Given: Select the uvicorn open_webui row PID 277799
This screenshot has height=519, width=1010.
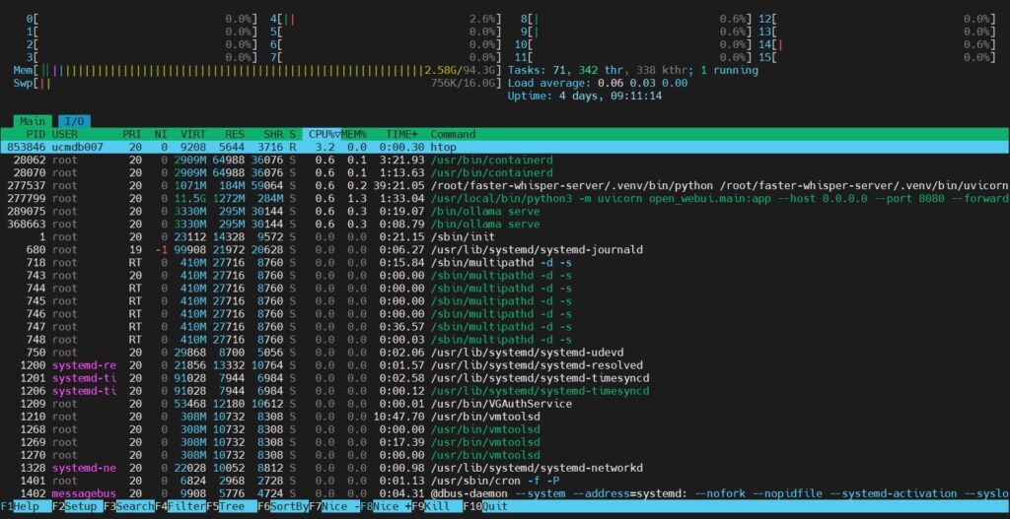Looking at the screenshot, I should click(x=505, y=199).
